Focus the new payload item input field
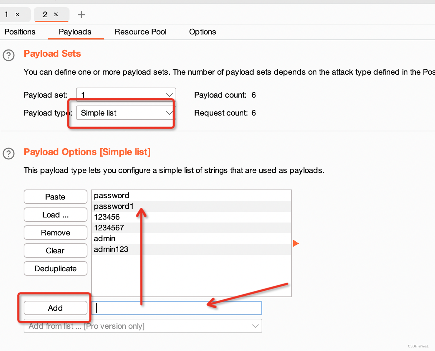This screenshot has width=435, height=351. click(177, 308)
